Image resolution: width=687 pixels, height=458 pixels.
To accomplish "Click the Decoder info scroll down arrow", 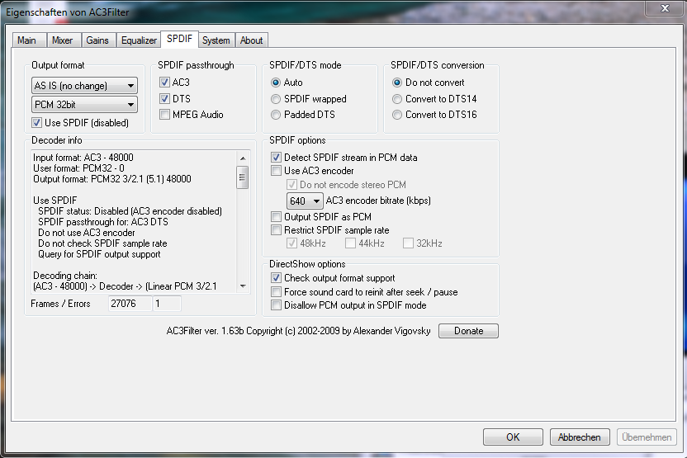I will (243, 286).
